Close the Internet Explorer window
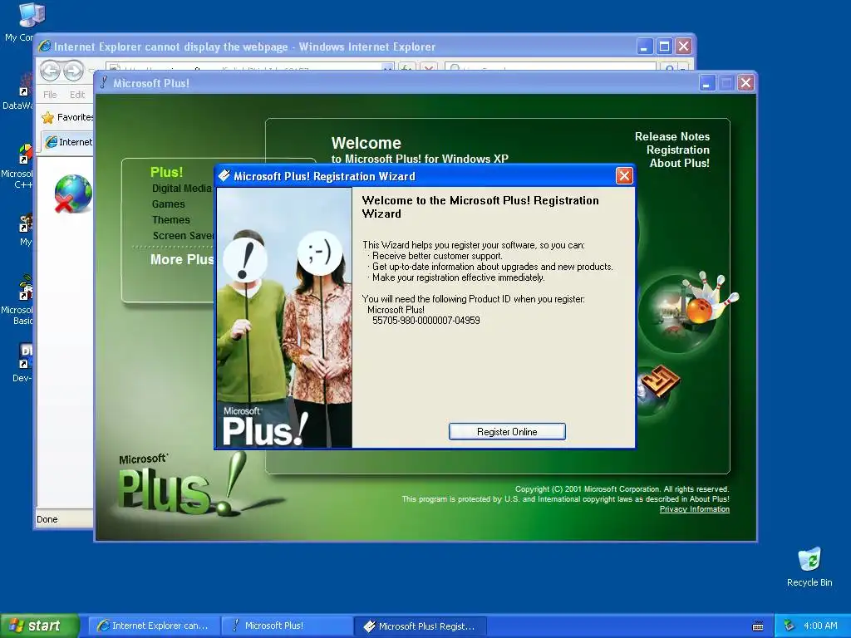 (683, 47)
